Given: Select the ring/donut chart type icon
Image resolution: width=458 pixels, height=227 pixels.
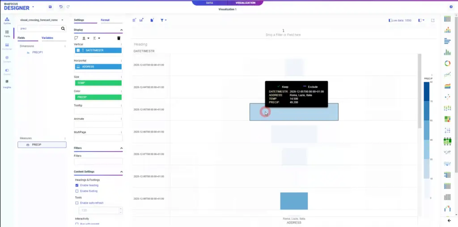Looking at the screenshot, I should pyautogui.click(x=447, y=63).
